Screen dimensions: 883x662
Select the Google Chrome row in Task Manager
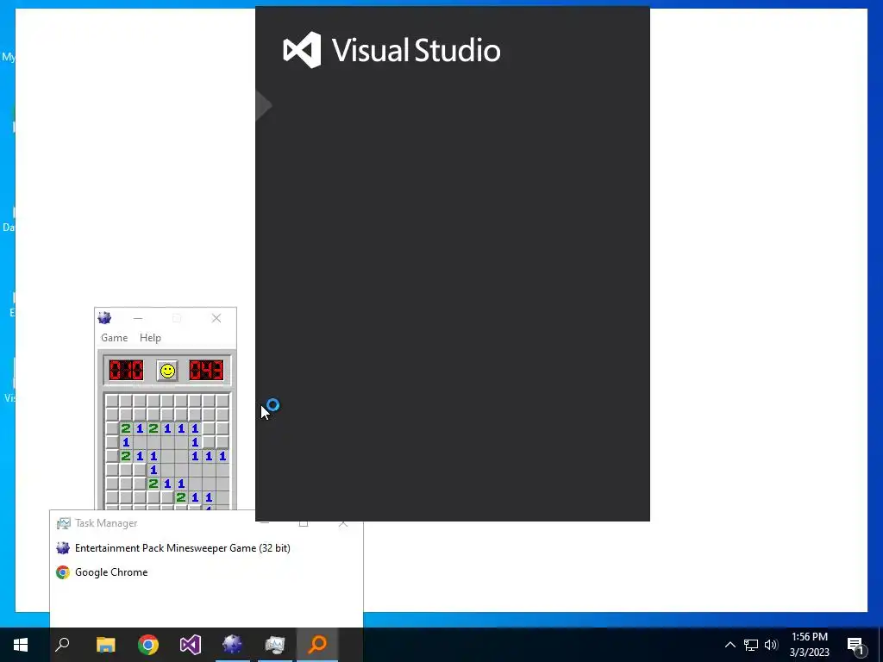206,572
